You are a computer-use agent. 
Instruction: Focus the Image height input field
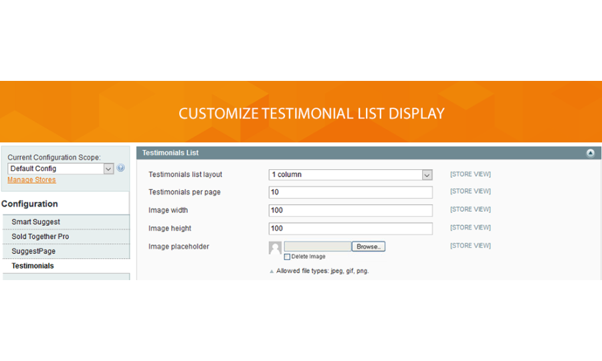[350, 229]
